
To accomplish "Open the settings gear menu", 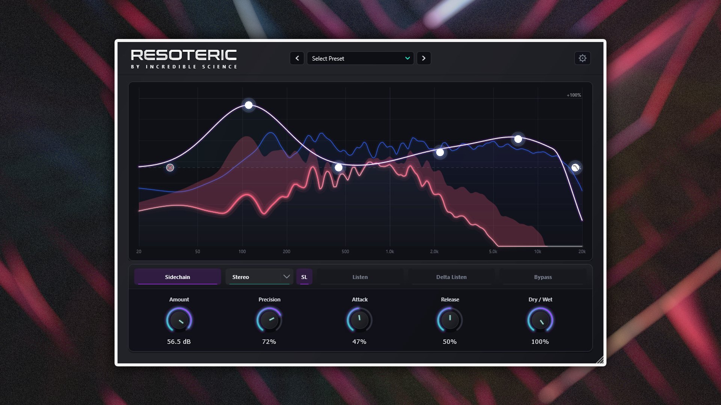I will click(x=582, y=58).
